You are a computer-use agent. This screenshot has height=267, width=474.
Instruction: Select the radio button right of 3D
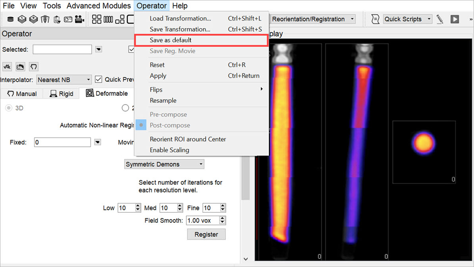click(125, 108)
